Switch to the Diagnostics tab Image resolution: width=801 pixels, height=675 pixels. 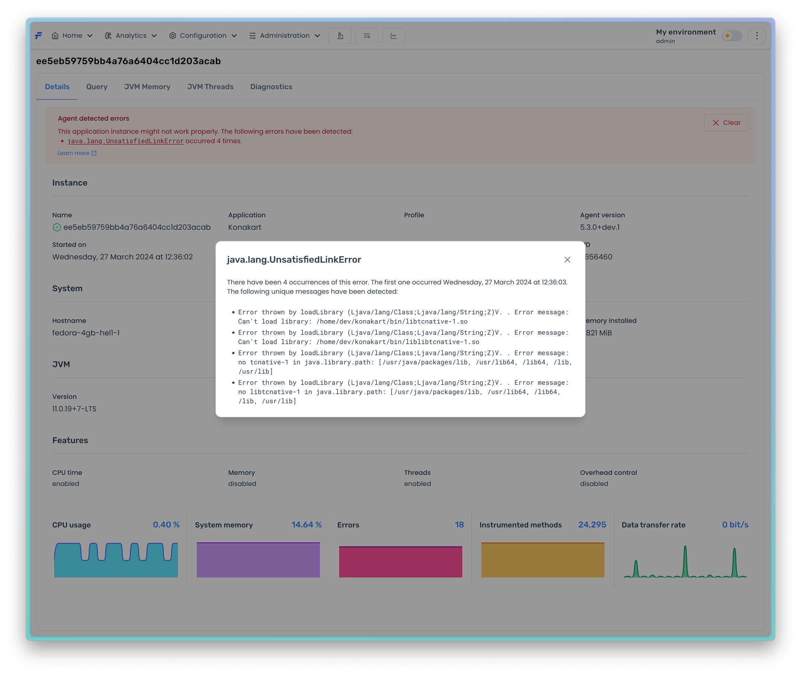pos(271,87)
